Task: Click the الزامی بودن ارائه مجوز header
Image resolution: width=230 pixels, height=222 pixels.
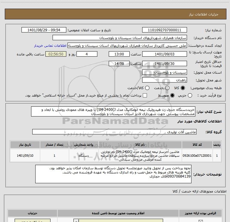Action: pos(200,213)
